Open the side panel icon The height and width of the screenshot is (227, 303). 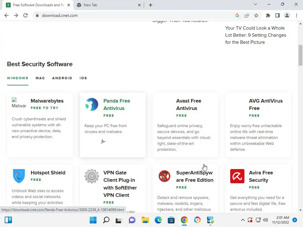pyautogui.click(x=278, y=15)
